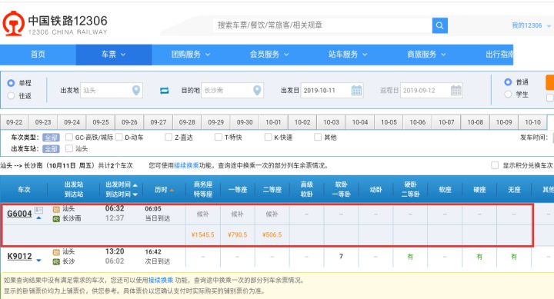Click the 出发日 date input field
Screen dimensions: 554x299
pyautogui.click(x=332, y=91)
